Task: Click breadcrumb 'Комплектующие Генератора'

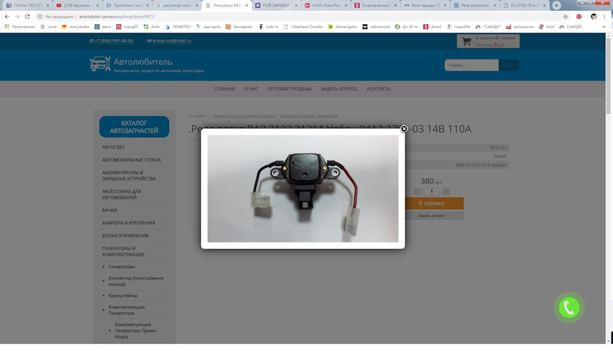Action: tap(309, 116)
